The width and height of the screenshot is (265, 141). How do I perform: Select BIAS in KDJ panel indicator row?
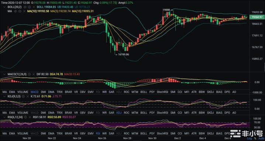click(219, 113)
